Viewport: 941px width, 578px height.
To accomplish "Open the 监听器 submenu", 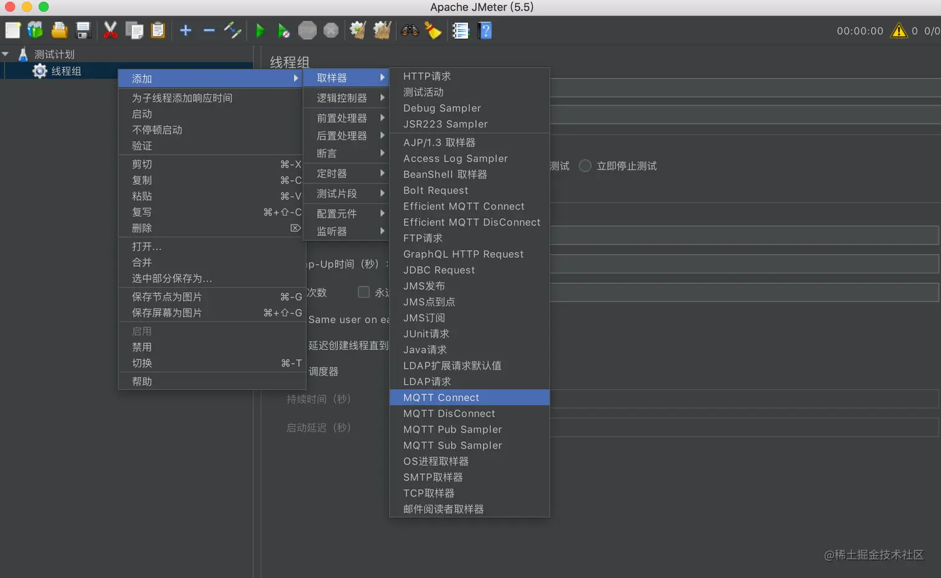I will (x=346, y=231).
